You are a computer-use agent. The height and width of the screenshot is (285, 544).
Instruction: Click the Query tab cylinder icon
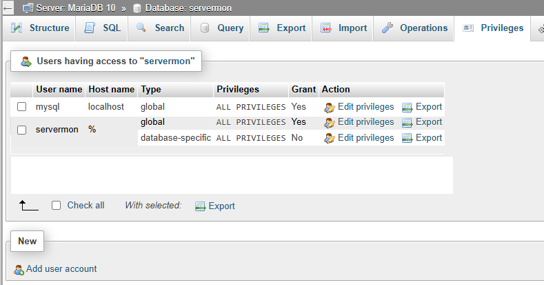click(x=205, y=28)
